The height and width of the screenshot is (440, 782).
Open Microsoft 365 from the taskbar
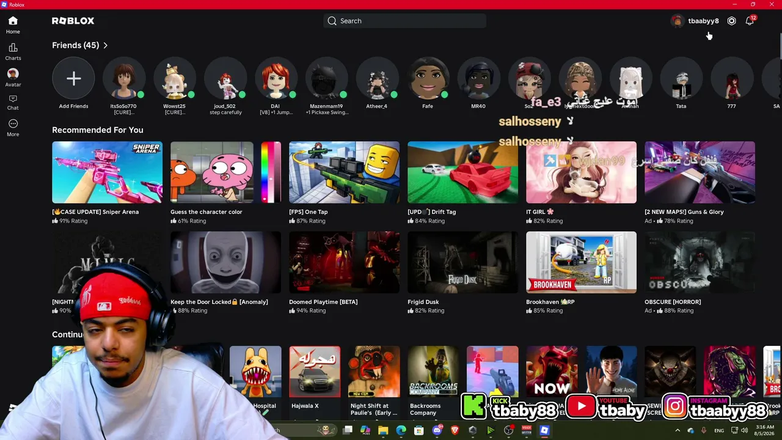365,430
